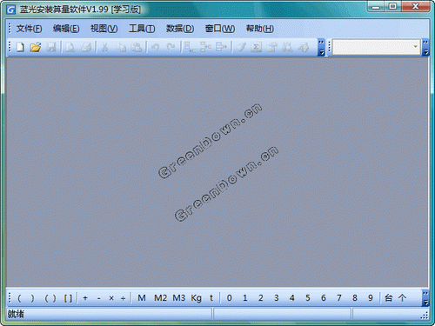Click the Undo arrow icon

pos(156,47)
